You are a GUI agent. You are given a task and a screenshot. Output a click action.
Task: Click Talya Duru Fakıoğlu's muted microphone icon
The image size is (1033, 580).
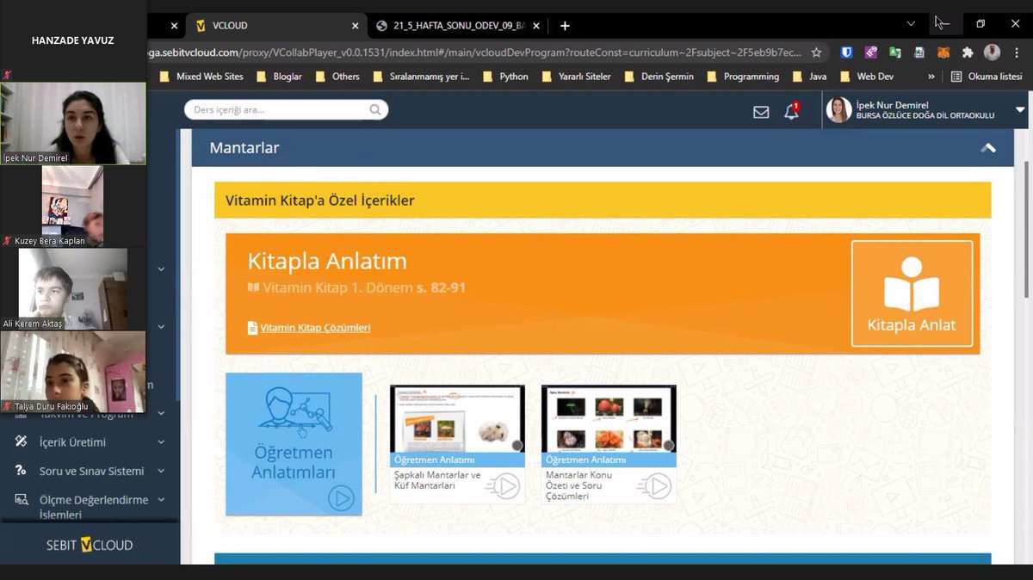[8, 406]
